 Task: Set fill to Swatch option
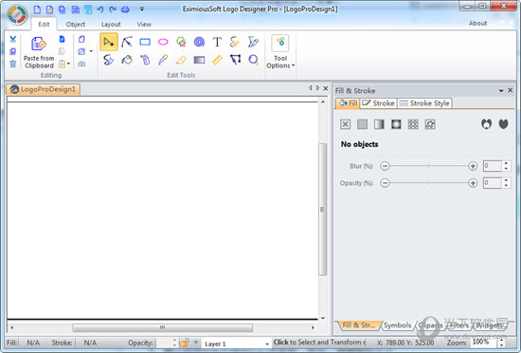[x=430, y=124]
